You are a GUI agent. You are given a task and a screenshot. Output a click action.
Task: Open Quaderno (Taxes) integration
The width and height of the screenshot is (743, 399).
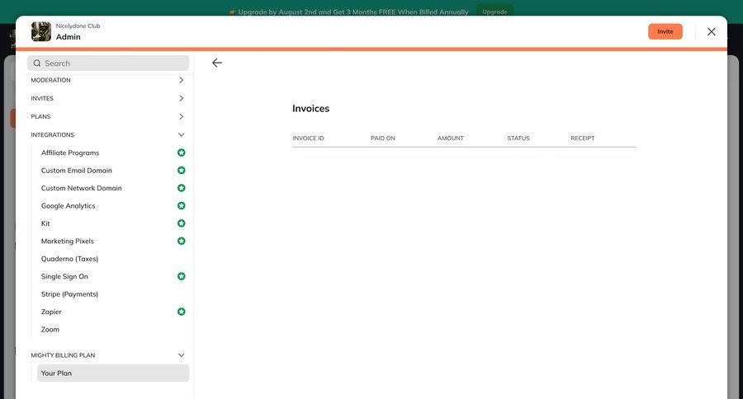coord(69,259)
